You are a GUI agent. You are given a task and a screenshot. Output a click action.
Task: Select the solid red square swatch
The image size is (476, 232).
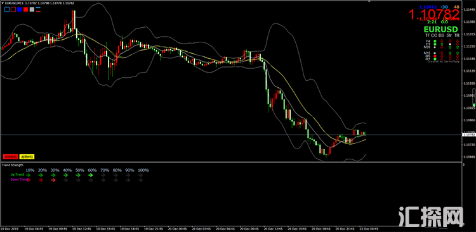click(x=26, y=9)
